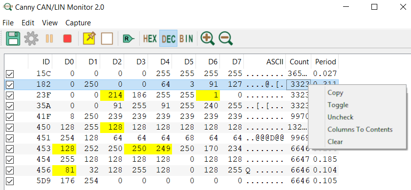Toggle the checkbox for ID 453
Viewport: 411px width, 190px height.
[x=10, y=149]
